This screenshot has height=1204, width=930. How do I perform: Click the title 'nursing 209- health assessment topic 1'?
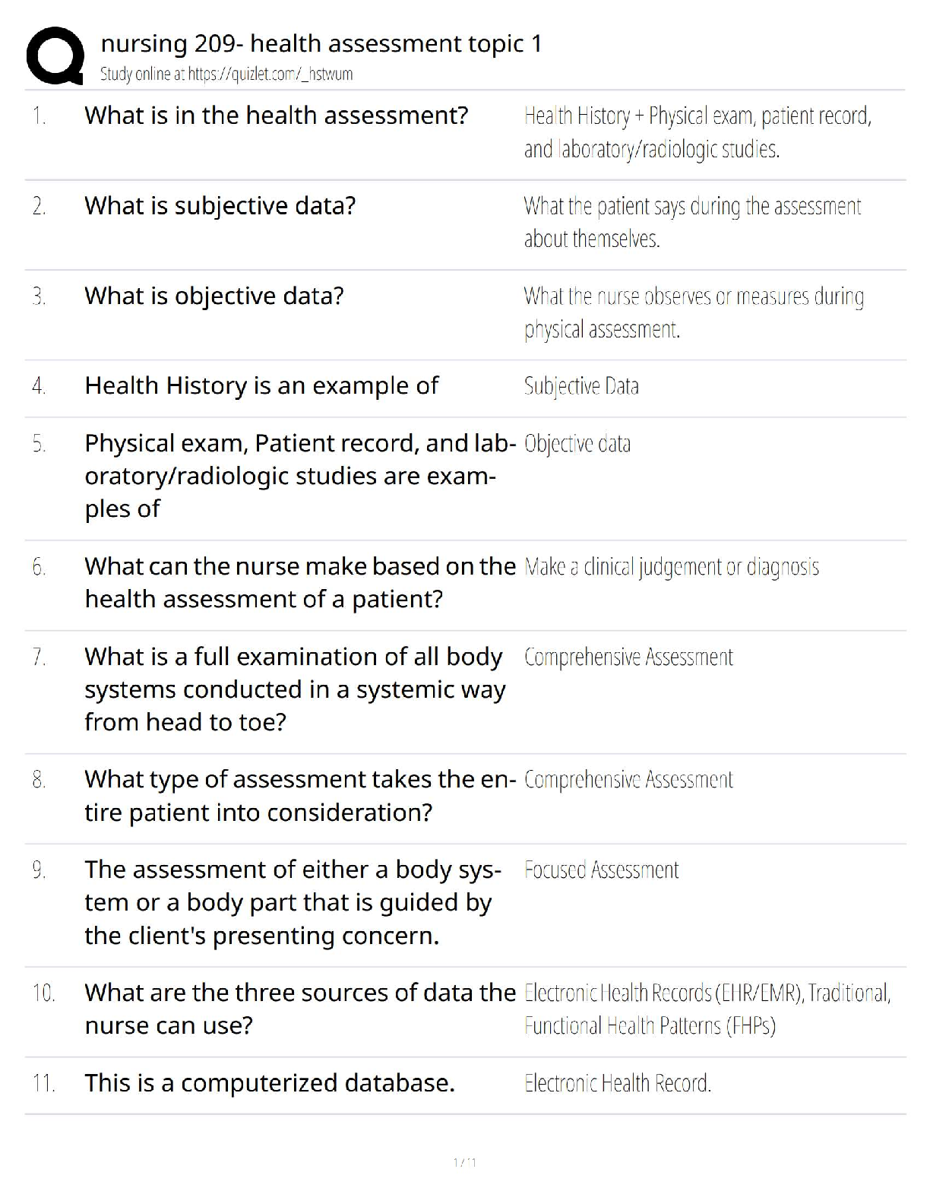[x=321, y=44]
